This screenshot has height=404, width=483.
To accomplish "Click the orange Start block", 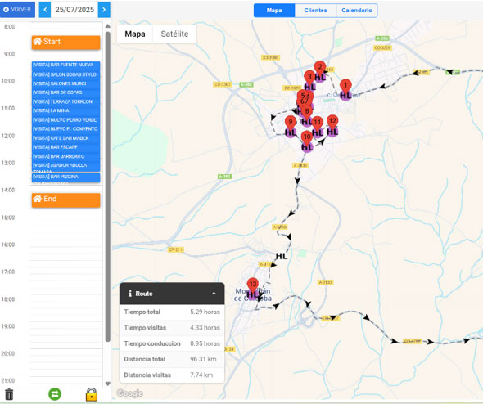I will pyautogui.click(x=66, y=43).
